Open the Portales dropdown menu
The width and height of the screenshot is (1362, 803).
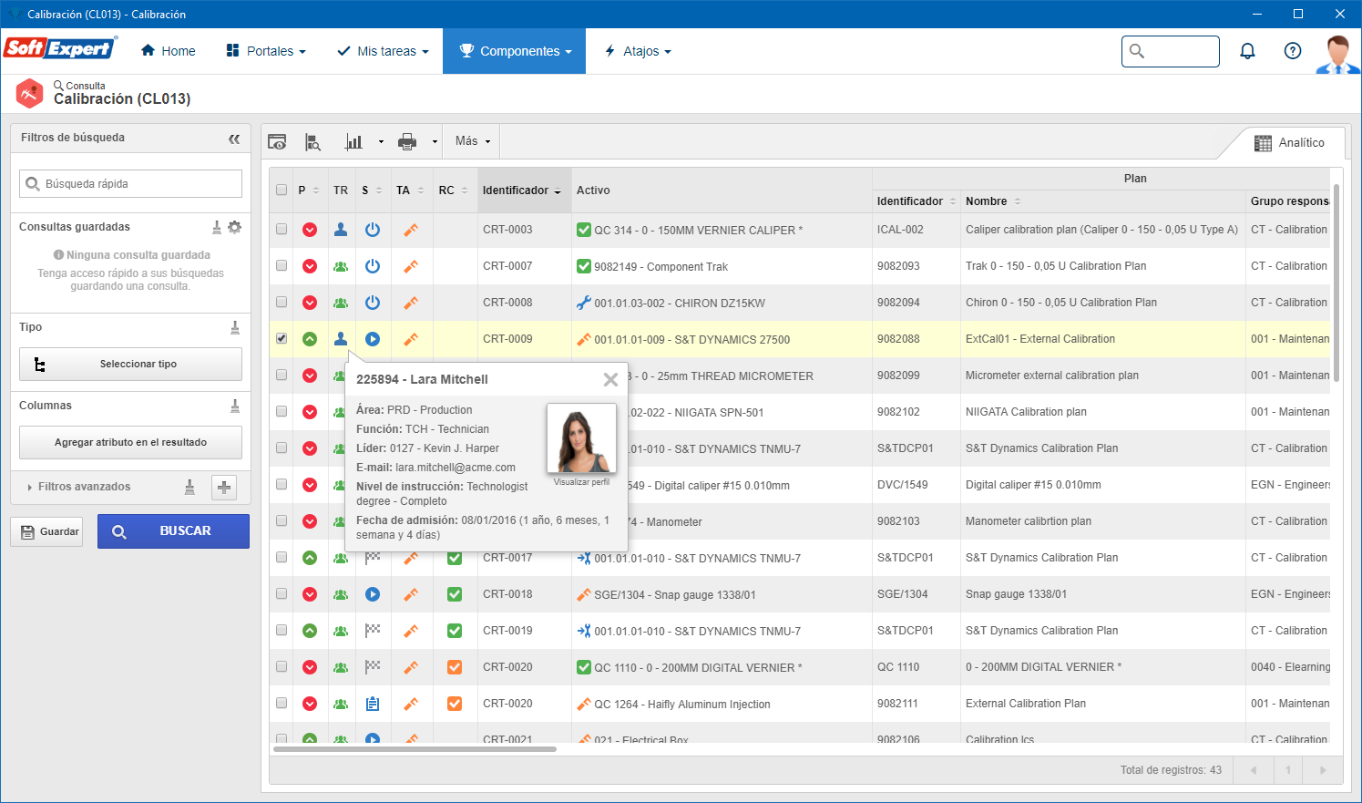(266, 51)
